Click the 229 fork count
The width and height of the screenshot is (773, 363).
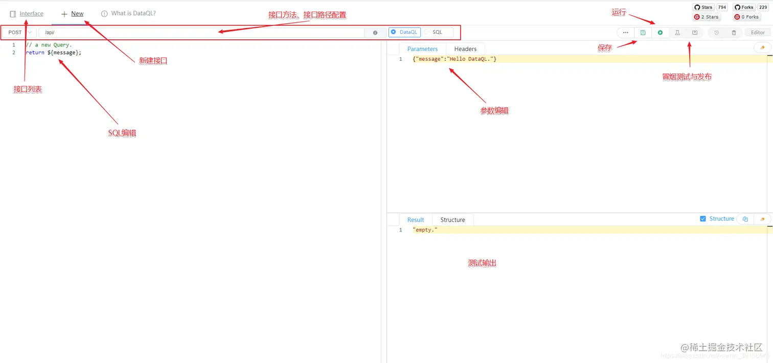pyautogui.click(x=763, y=7)
